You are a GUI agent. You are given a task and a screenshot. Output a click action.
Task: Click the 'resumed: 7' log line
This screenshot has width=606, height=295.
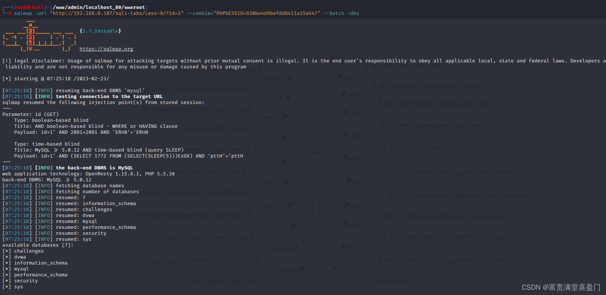tap(44, 198)
